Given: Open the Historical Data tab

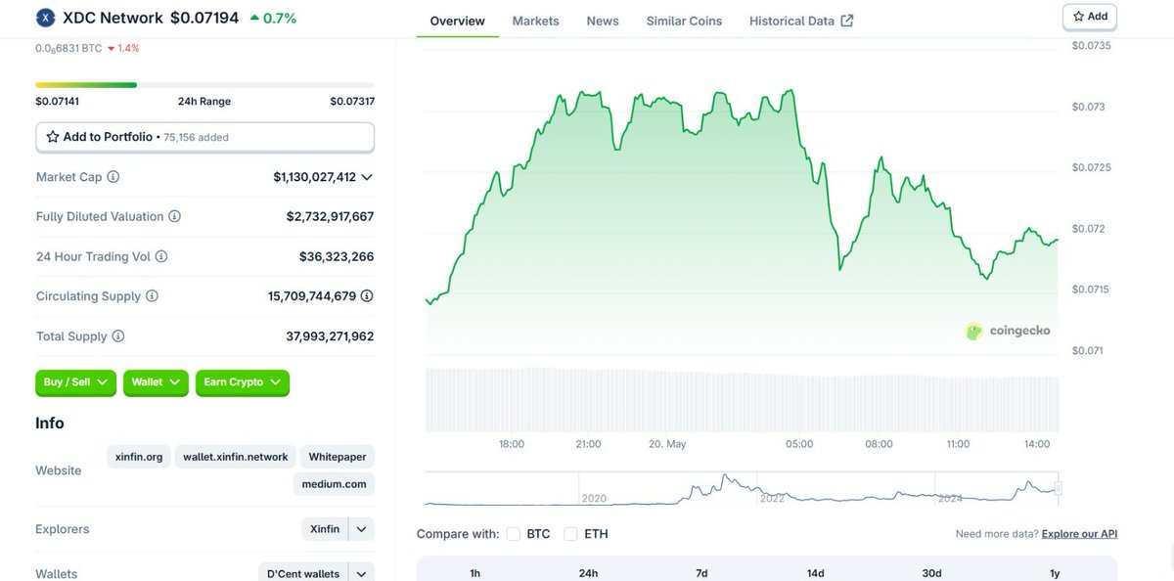Looking at the screenshot, I should point(801,21).
